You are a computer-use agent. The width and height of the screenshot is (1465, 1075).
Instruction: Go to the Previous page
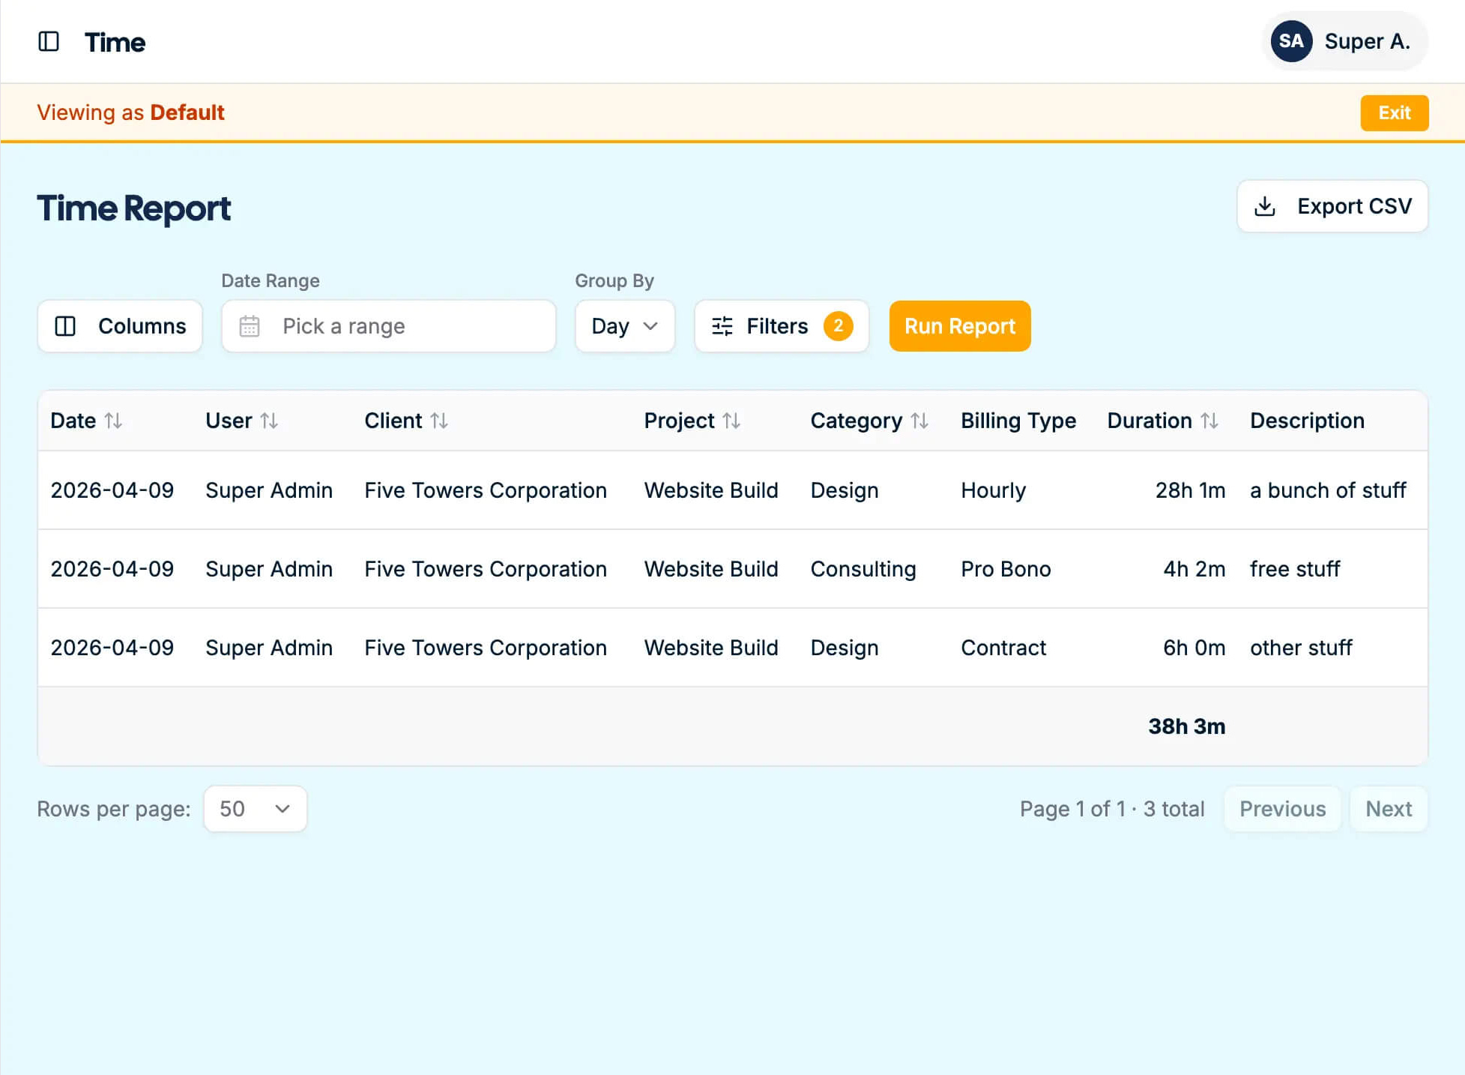tap(1282, 809)
